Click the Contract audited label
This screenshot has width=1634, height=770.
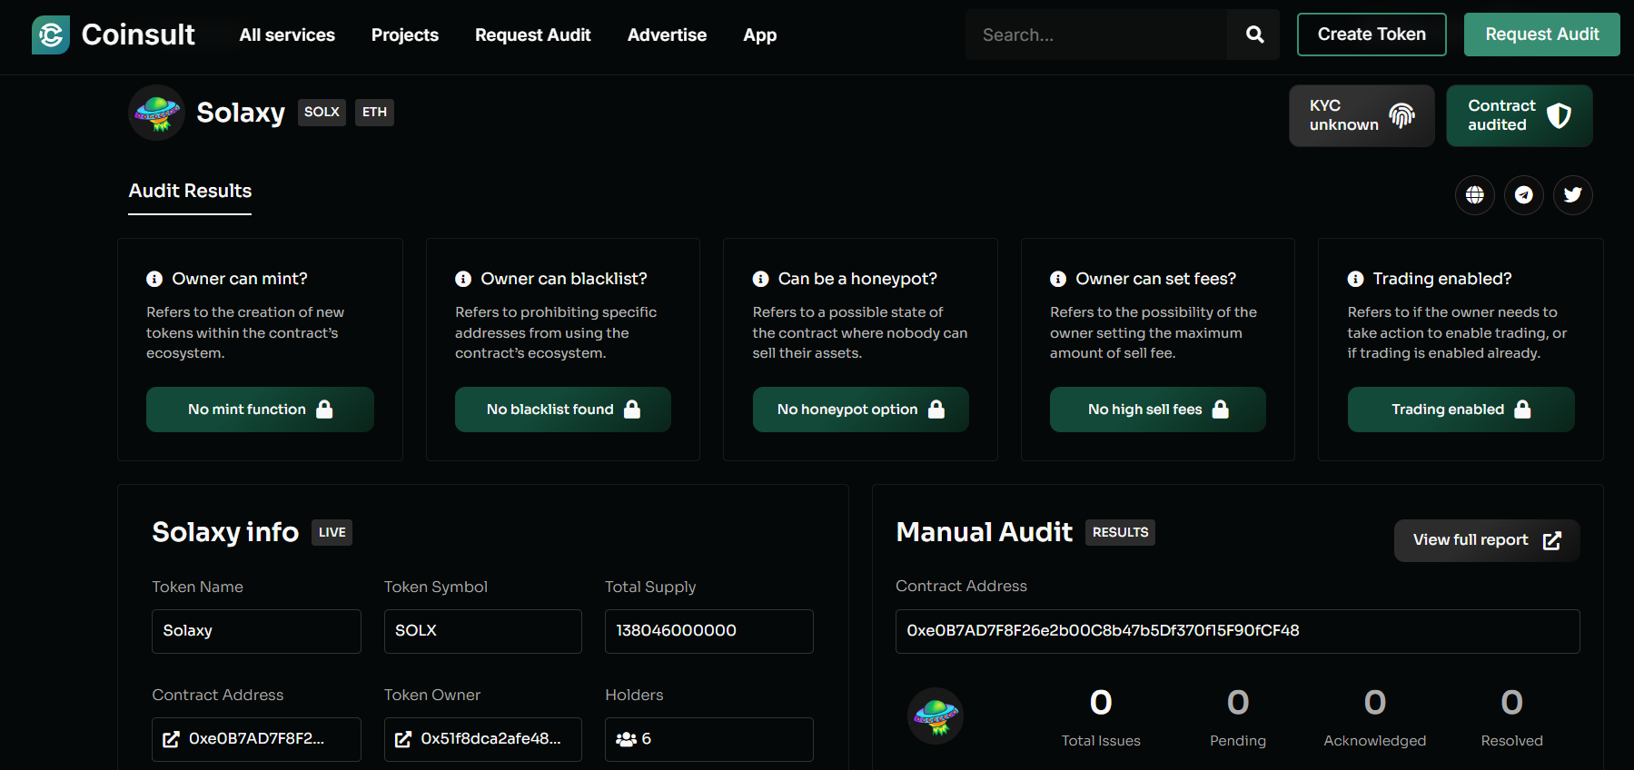[x=1501, y=115]
